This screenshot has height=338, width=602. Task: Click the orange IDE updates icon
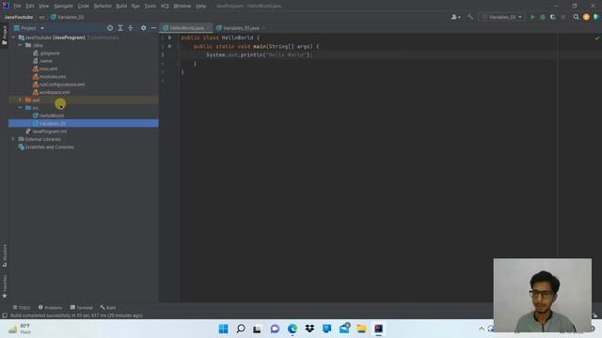[x=586, y=17]
